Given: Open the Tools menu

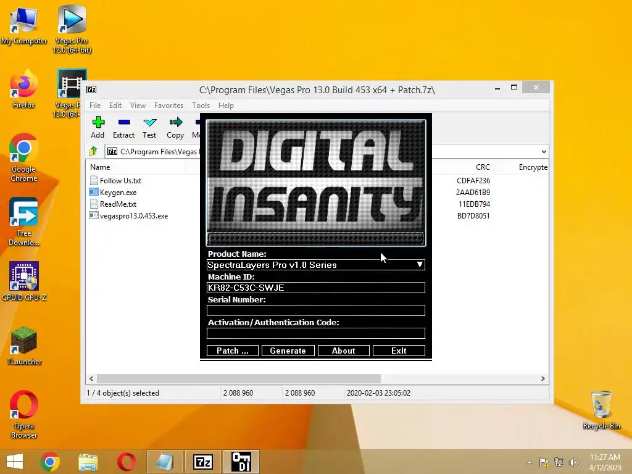Looking at the screenshot, I should click(201, 105).
